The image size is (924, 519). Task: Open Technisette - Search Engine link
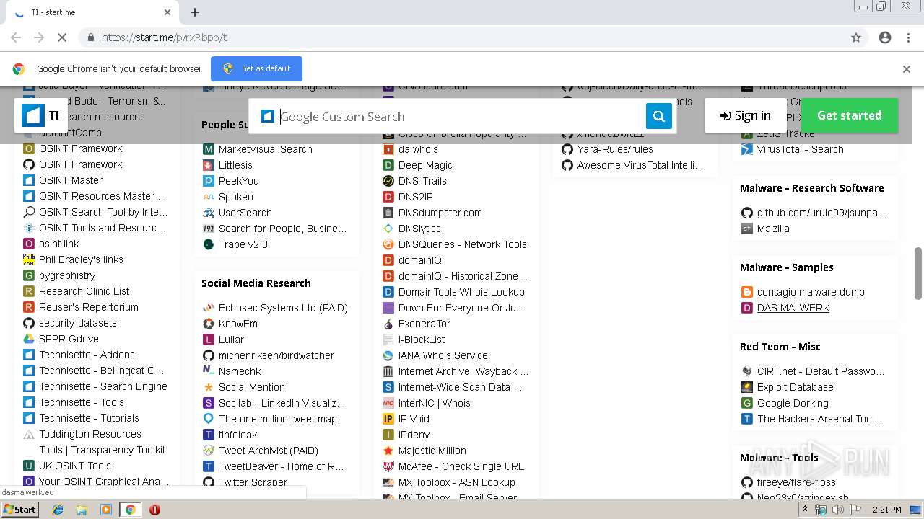pyautogui.click(x=103, y=386)
